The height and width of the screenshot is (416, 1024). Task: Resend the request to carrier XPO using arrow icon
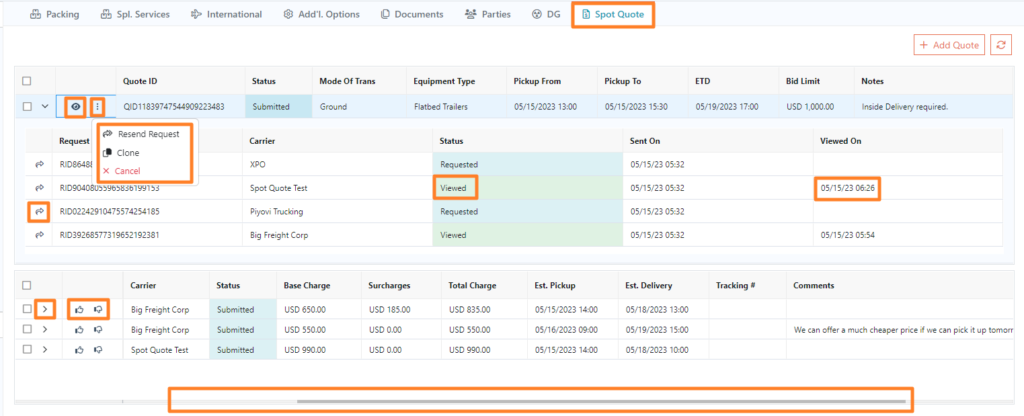pyautogui.click(x=40, y=165)
